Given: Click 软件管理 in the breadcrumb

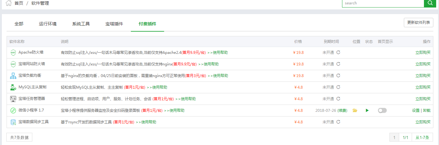Looking at the screenshot, I should click(40, 3).
